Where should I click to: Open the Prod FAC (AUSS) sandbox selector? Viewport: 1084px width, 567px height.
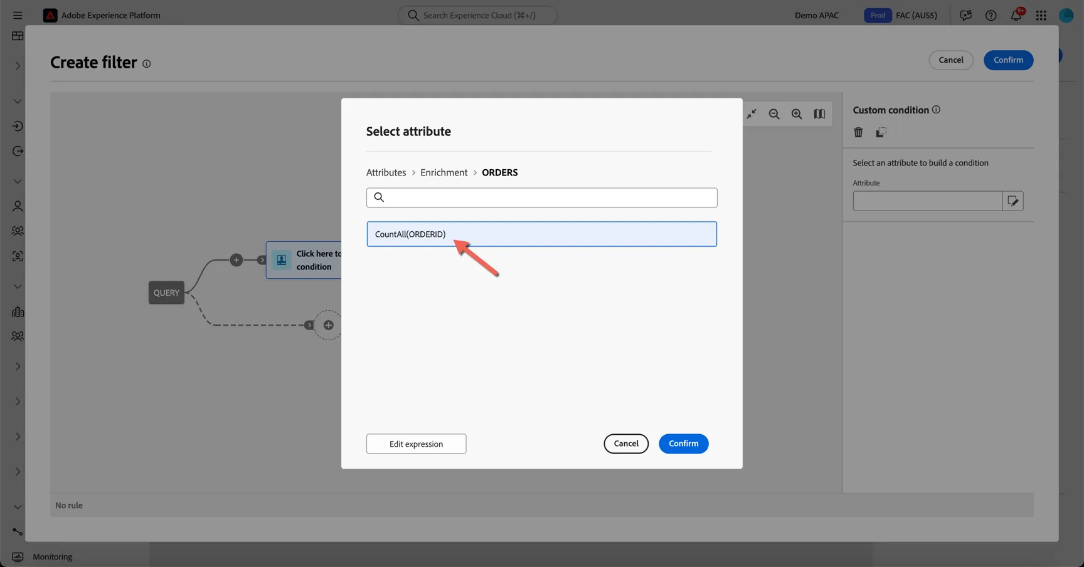[x=900, y=15]
